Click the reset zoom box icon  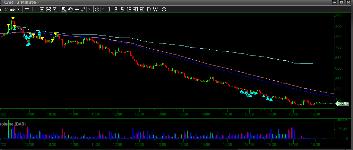pyautogui.click(x=55, y=9)
